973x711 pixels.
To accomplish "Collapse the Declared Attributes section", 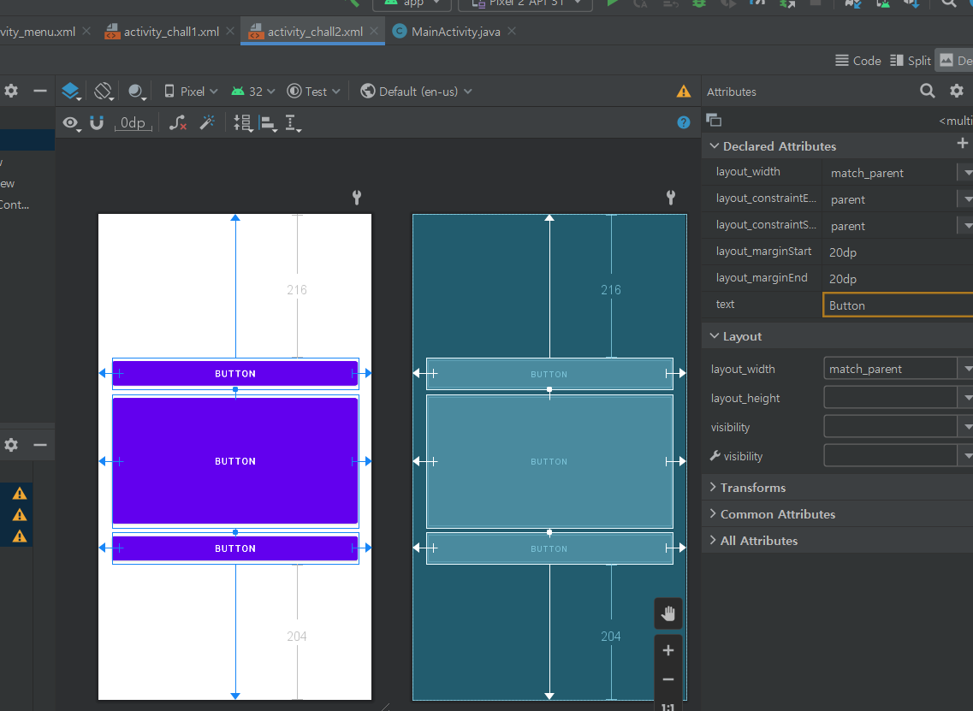I will pos(715,145).
